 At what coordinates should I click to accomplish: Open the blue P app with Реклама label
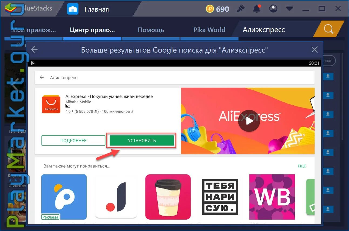click(64, 197)
